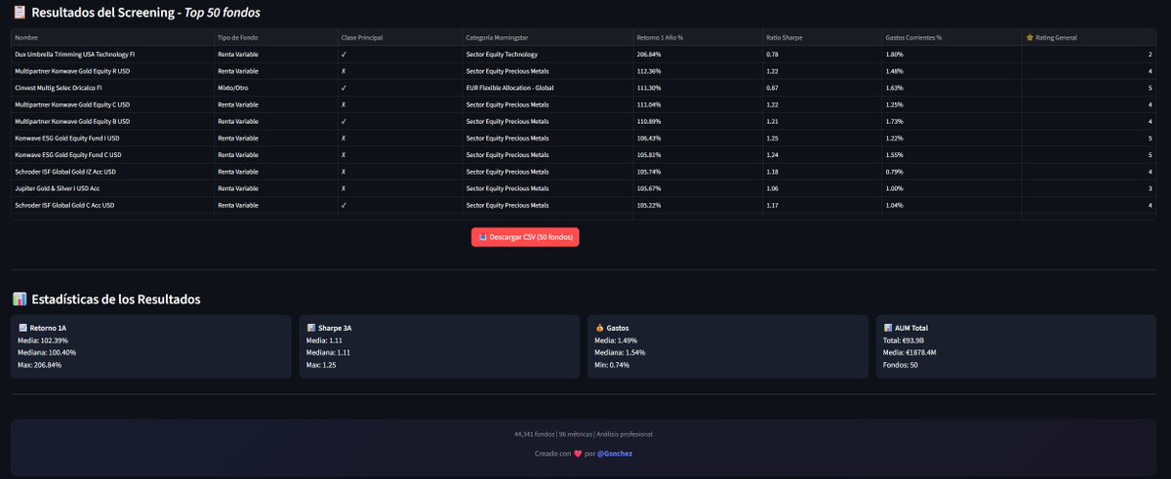Viewport: 1171px width, 479px height.
Task: Click the check mark in Schroder Global Gold C row
Action: click(343, 205)
